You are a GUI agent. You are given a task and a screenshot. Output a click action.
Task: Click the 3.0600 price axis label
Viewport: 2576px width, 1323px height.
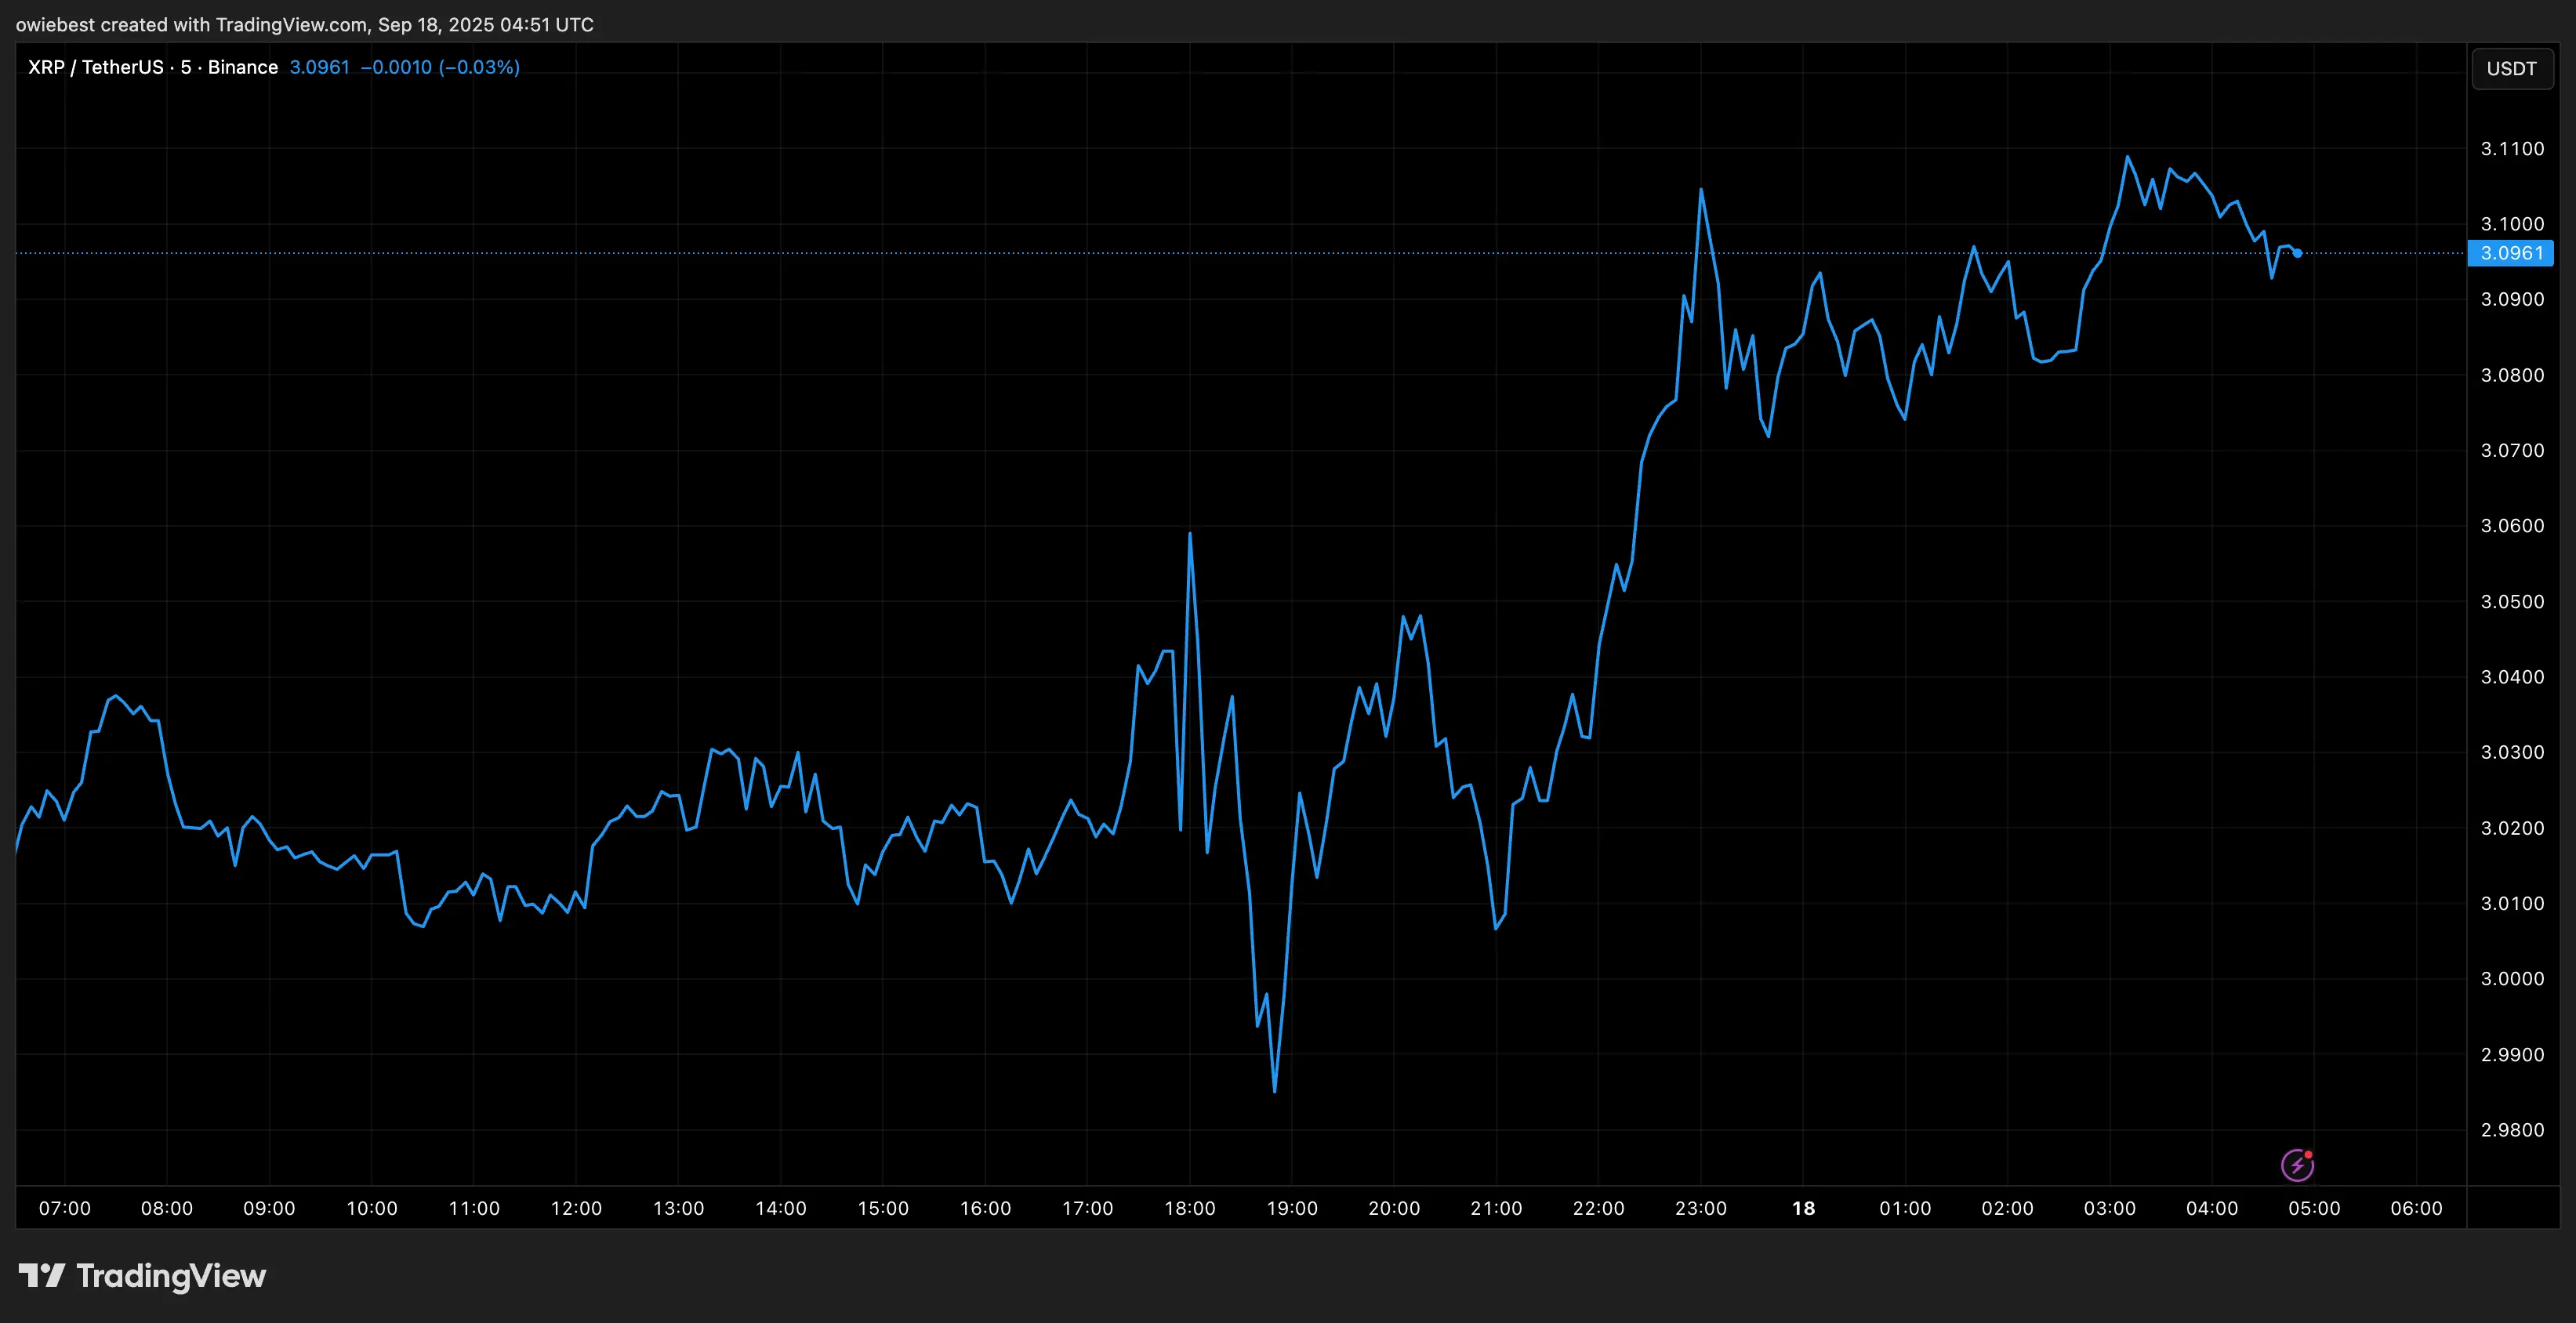point(2512,526)
